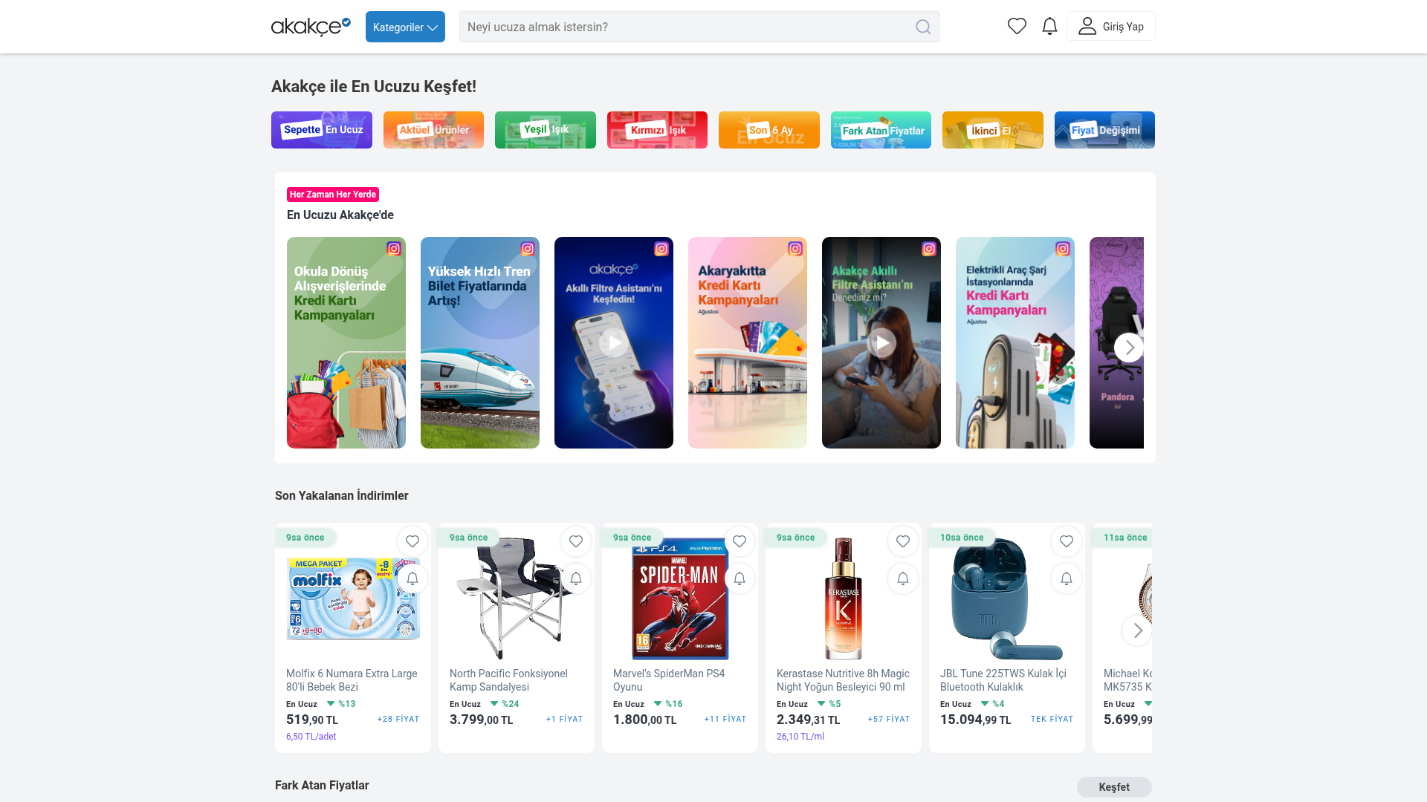
Task: Advance the Son Yakalanan İndirimler carousel arrow
Action: click(x=1137, y=630)
